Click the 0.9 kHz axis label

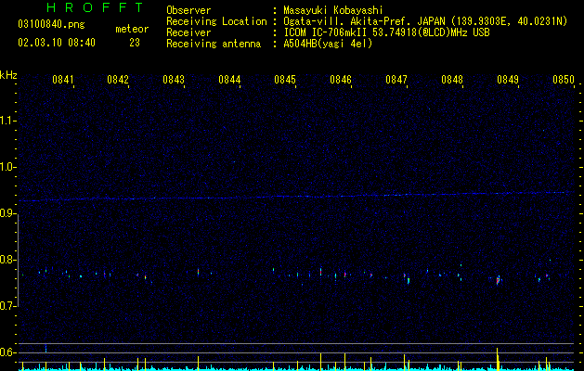(8, 213)
